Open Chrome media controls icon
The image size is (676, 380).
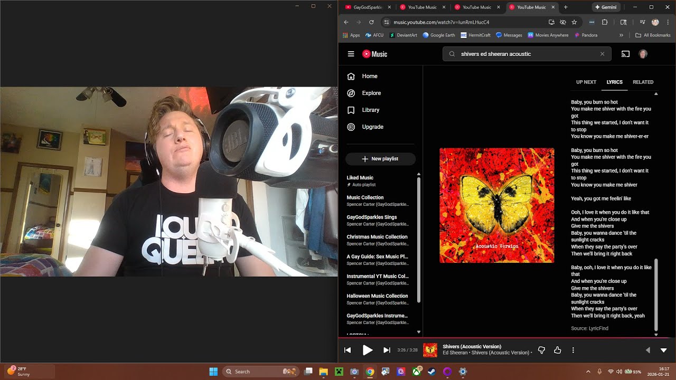(643, 22)
